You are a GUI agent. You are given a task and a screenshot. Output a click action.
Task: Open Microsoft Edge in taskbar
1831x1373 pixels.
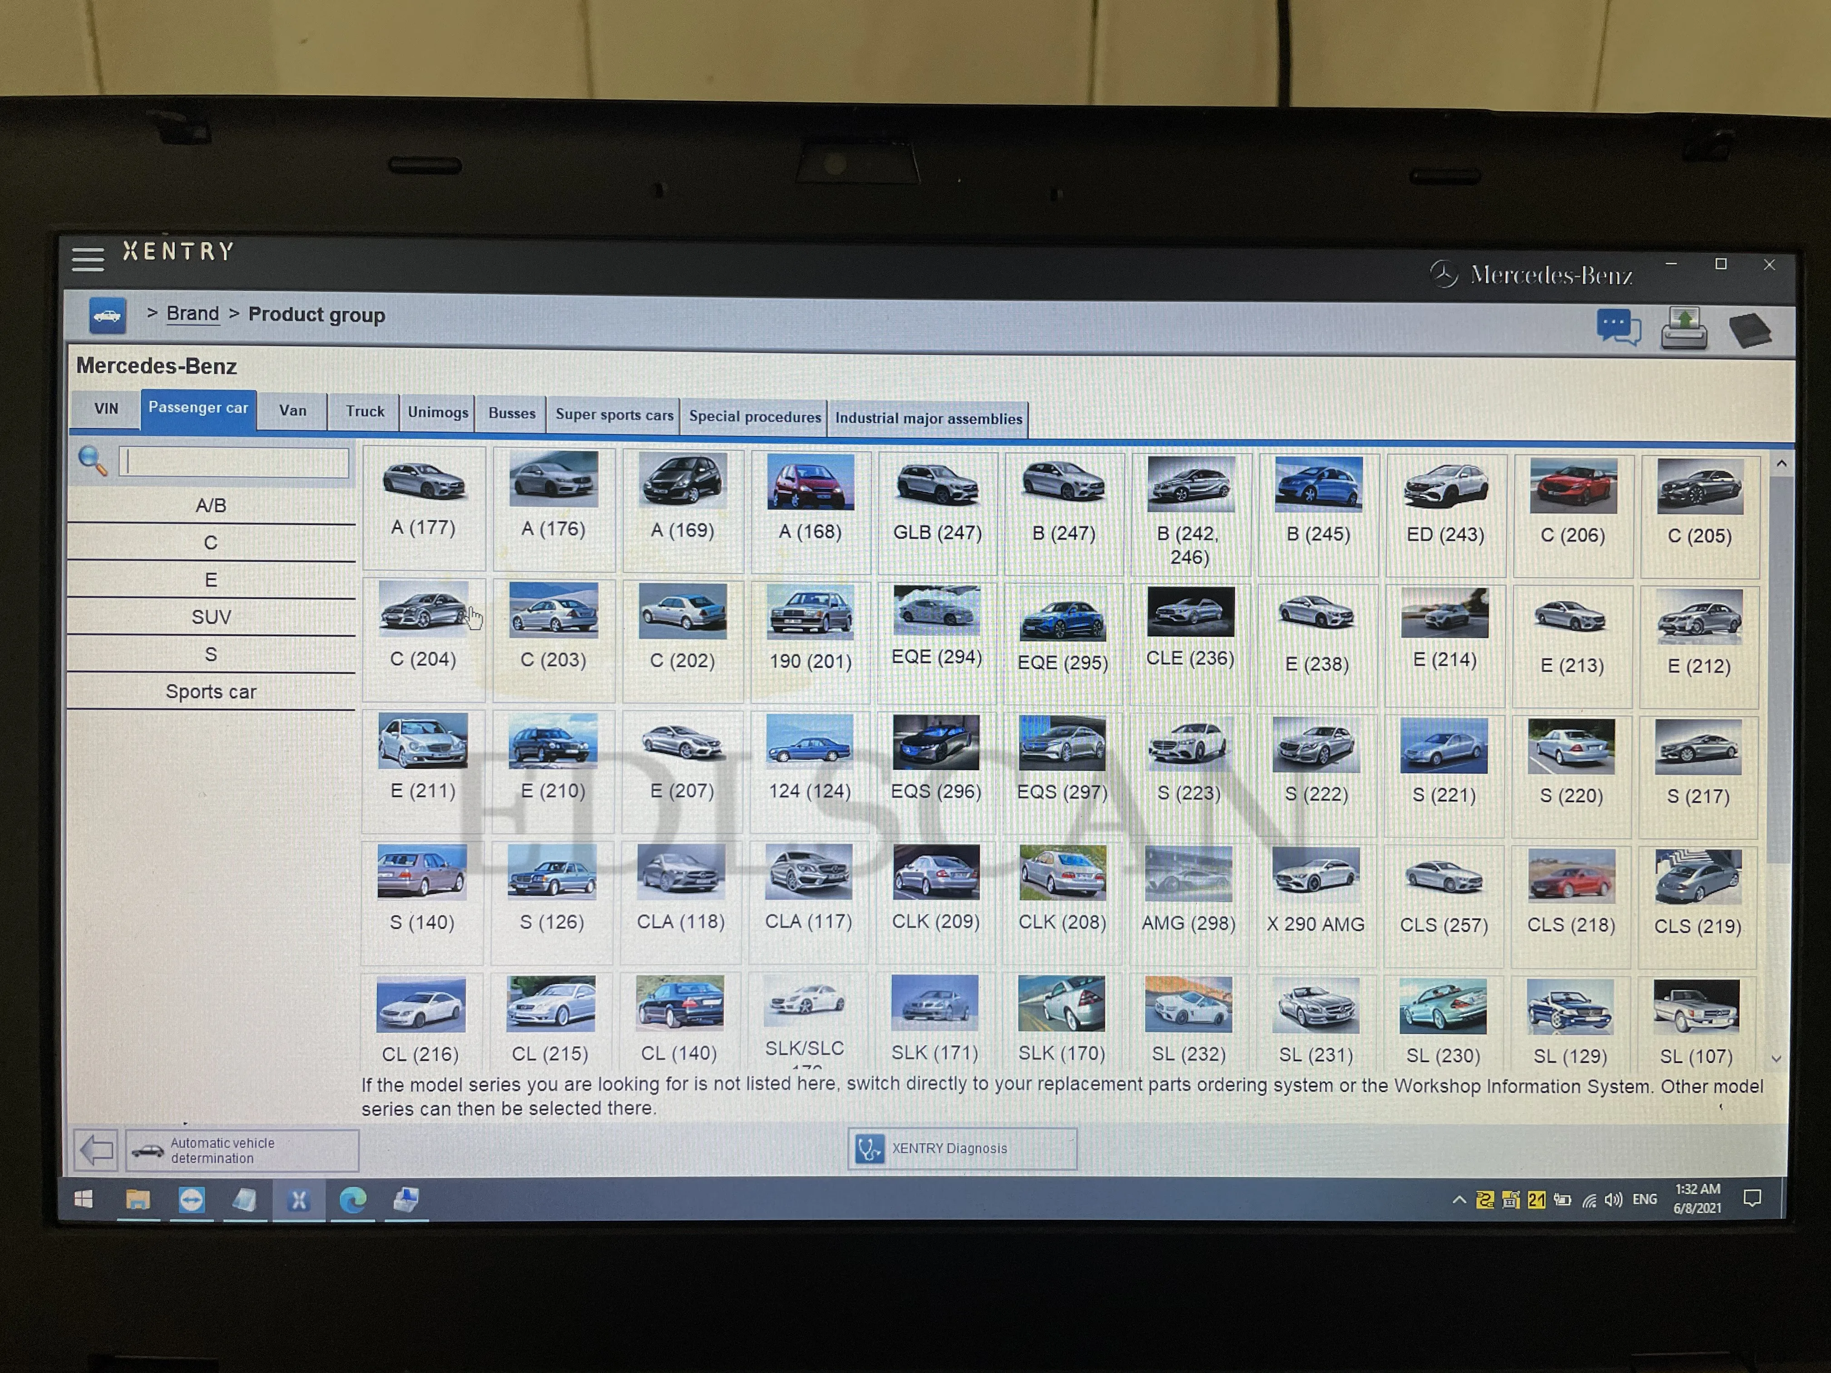(353, 1200)
